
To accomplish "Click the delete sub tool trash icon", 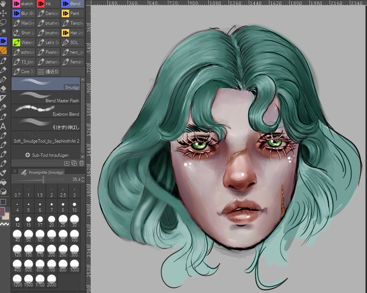I will 81,163.
